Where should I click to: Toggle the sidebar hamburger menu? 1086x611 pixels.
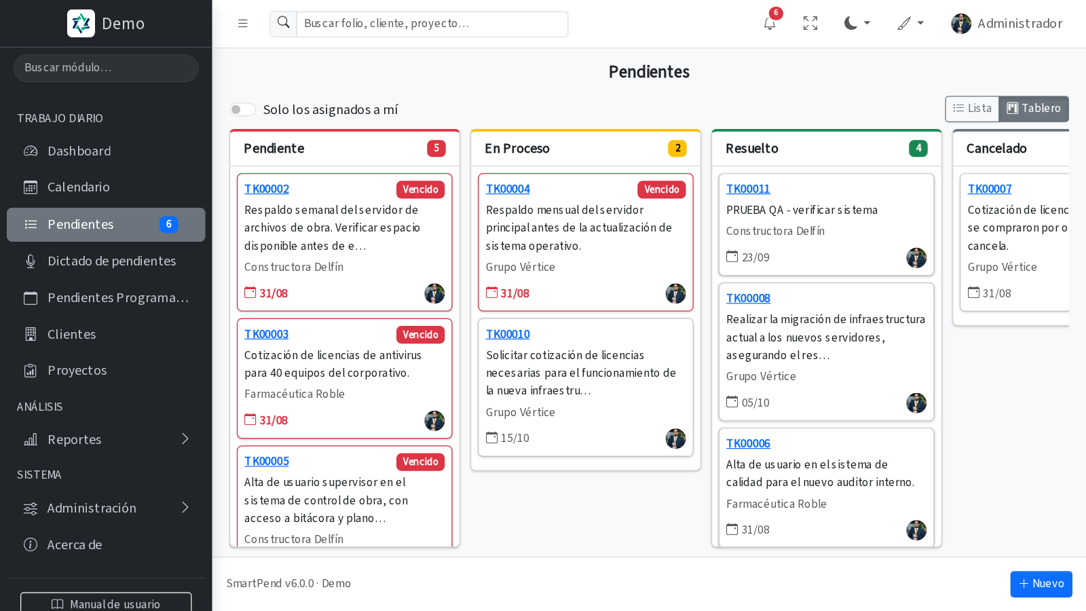coord(242,24)
